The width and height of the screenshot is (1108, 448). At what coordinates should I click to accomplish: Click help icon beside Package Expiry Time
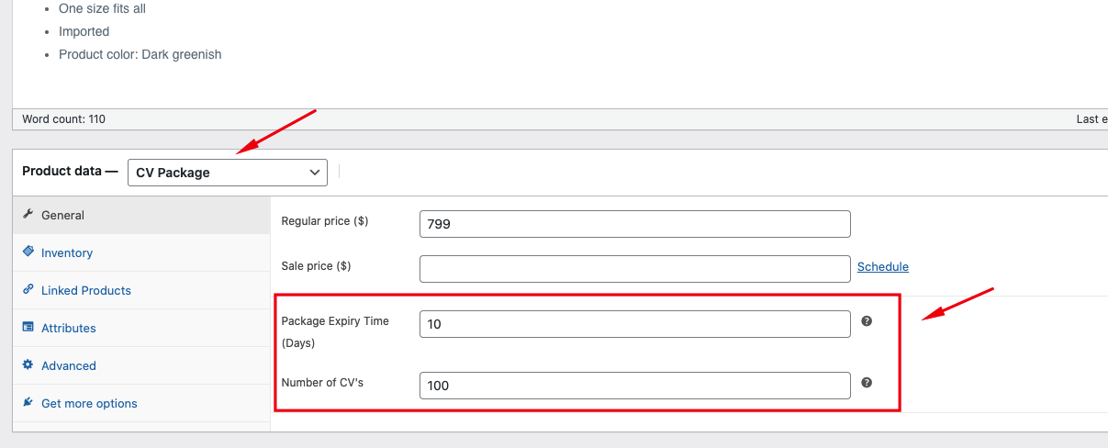coord(867,321)
